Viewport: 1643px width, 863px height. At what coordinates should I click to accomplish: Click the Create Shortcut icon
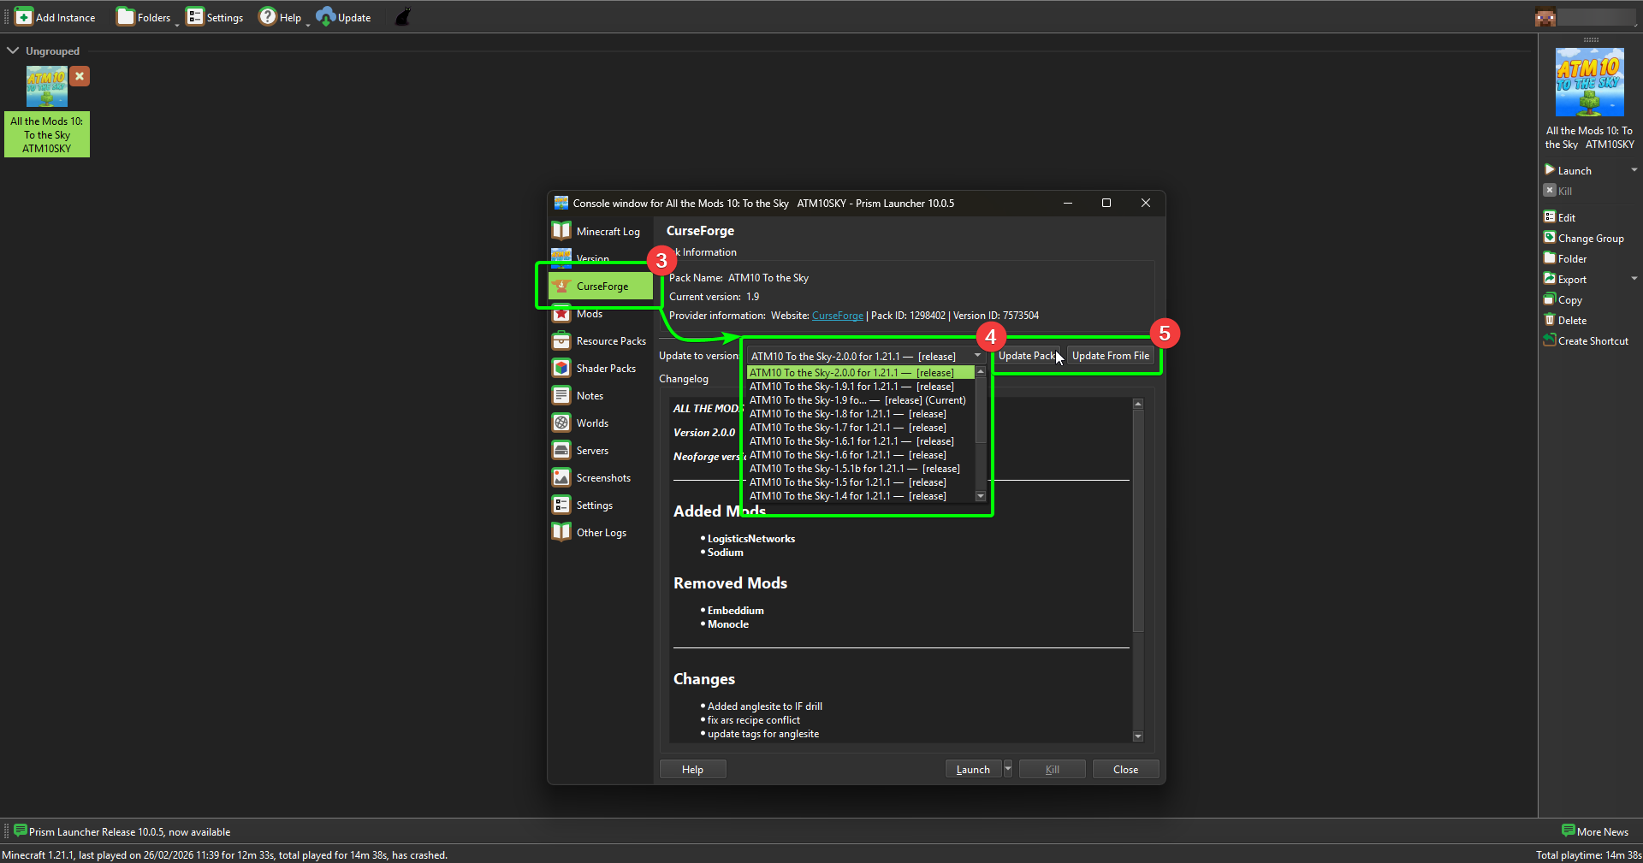point(1551,340)
